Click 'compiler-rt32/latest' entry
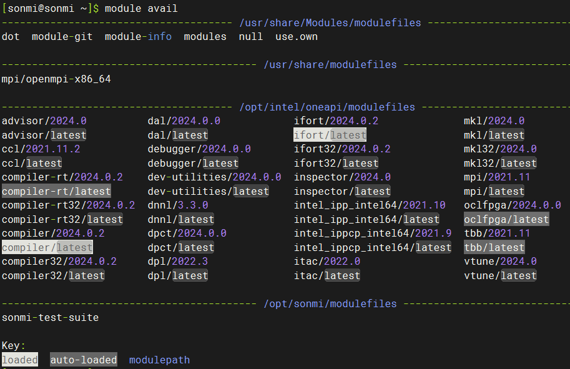The image size is (570, 369). (x=62, y=219)
